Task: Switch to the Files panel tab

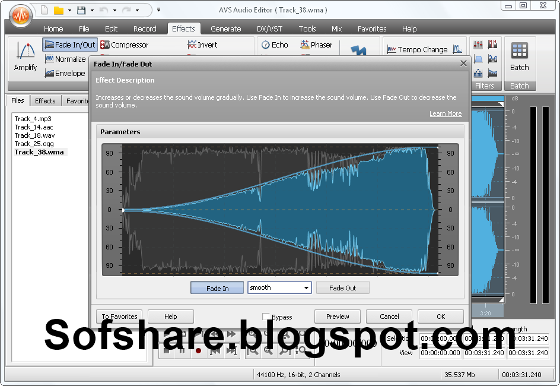Action: coord(18,100)
